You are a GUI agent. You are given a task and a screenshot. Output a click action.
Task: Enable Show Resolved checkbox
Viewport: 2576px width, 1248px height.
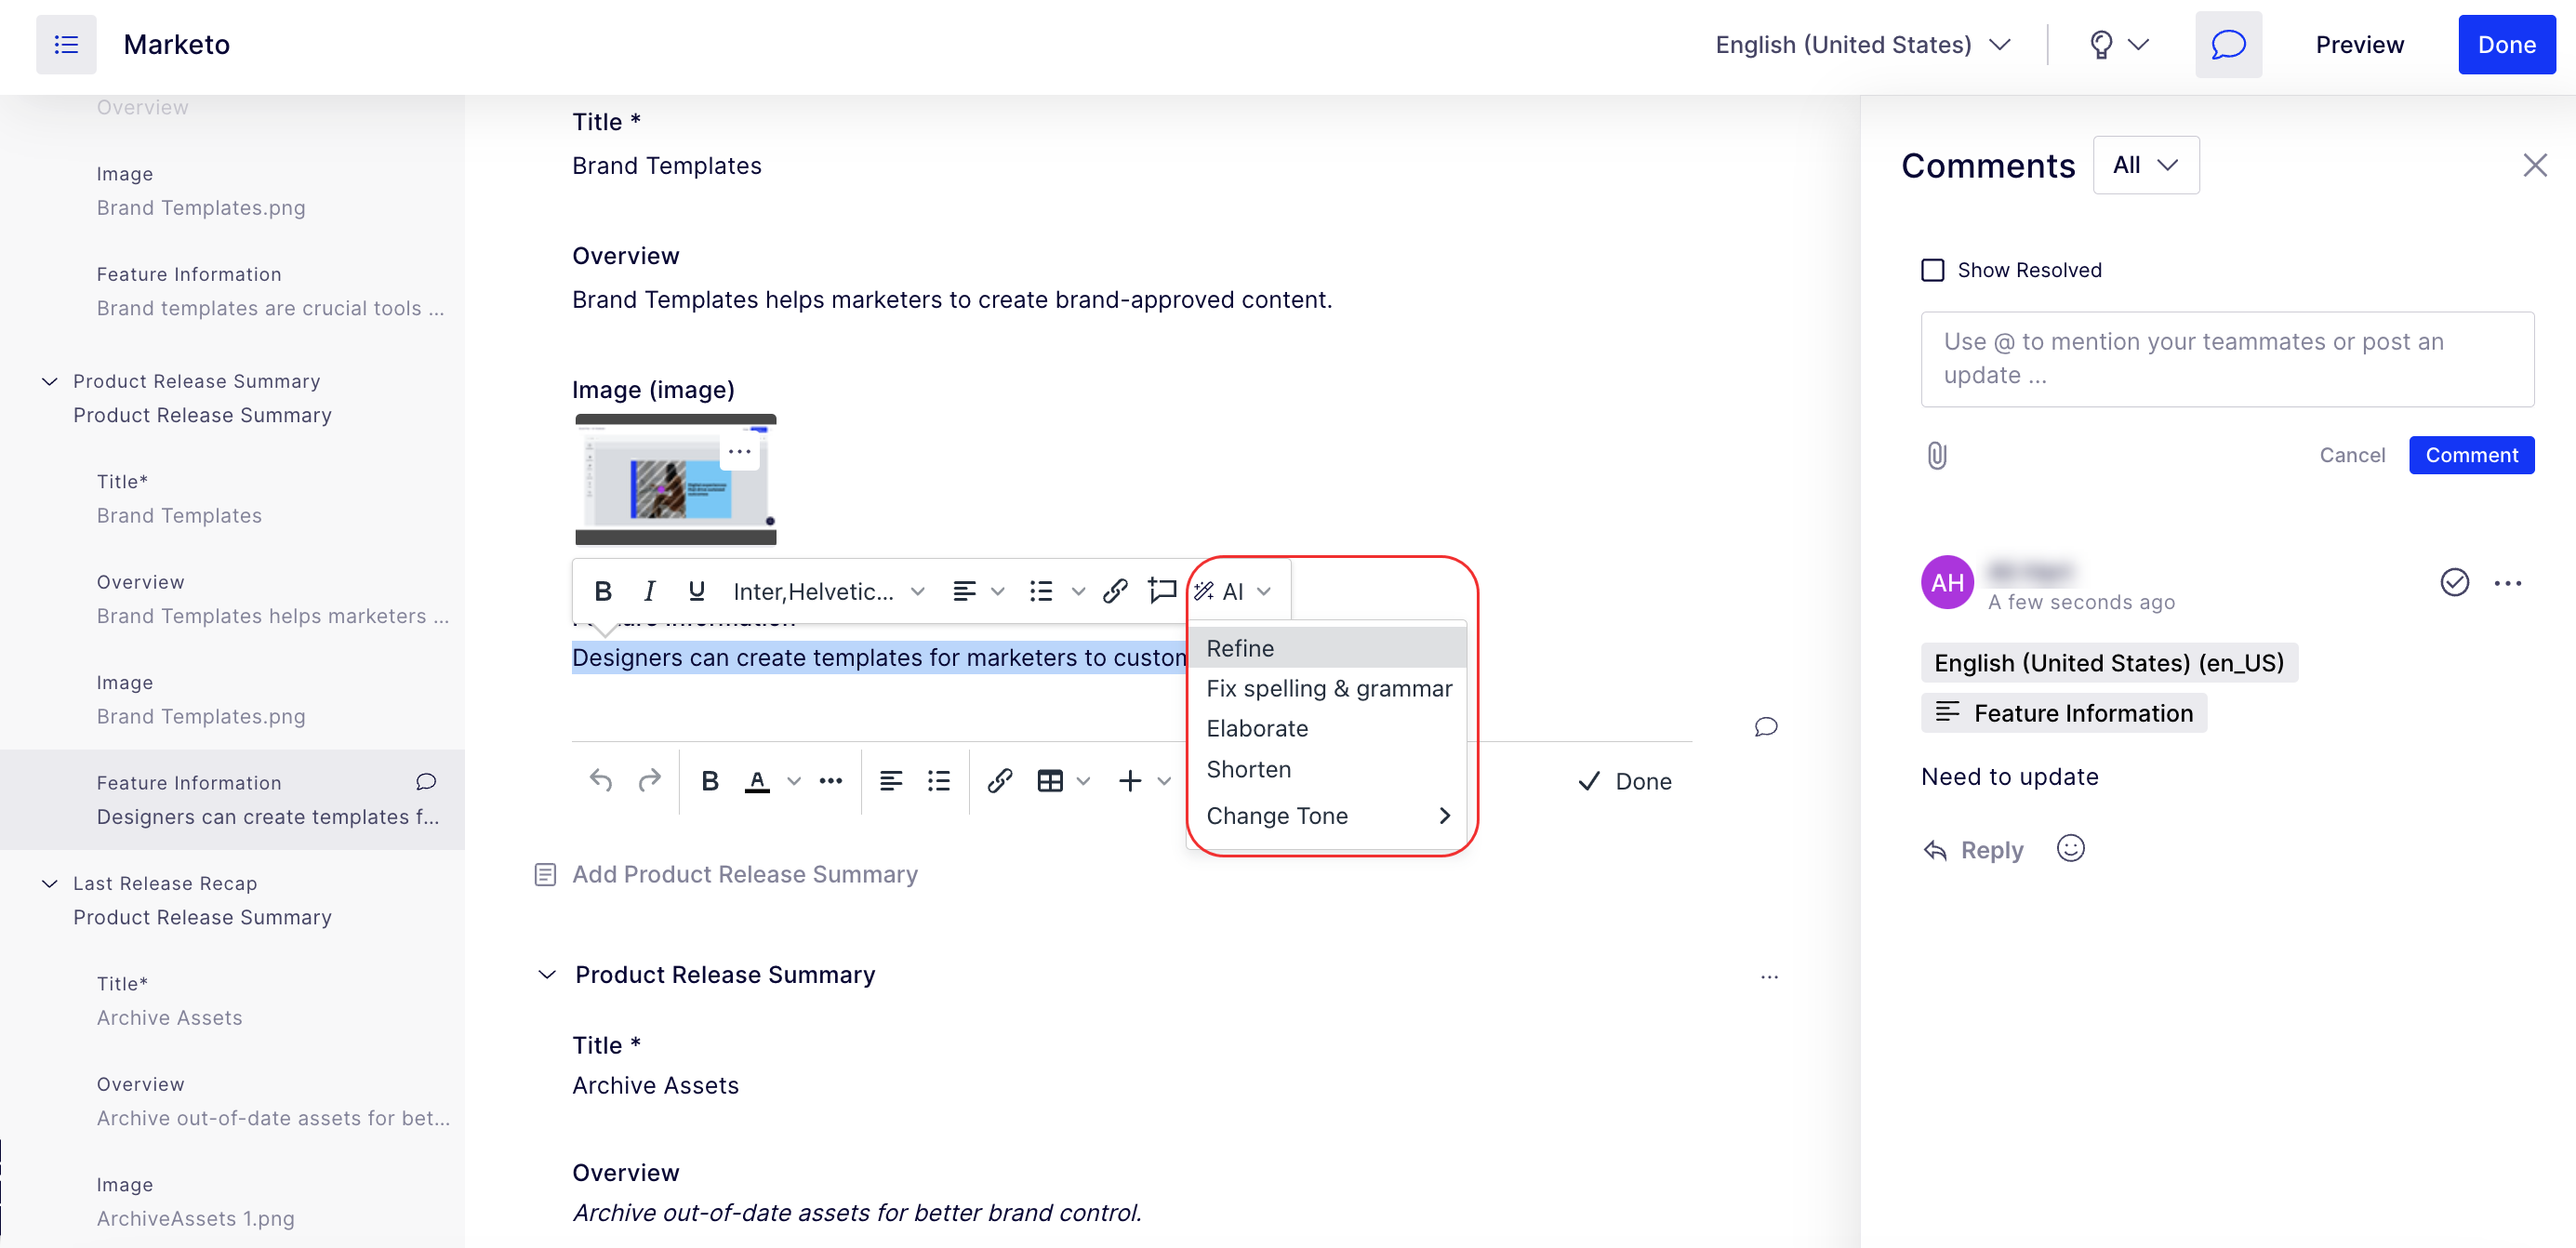pos(1933,270)
